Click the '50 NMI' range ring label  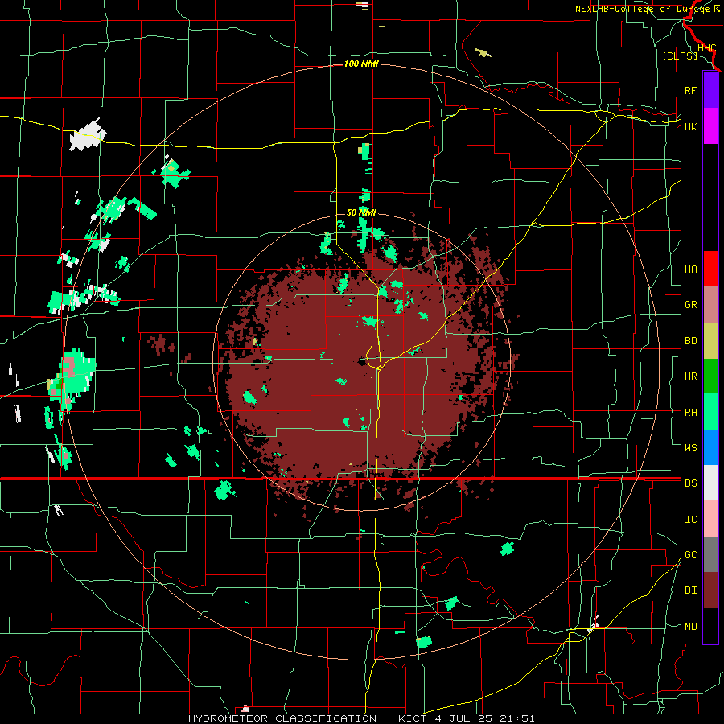tap(361, 212)
